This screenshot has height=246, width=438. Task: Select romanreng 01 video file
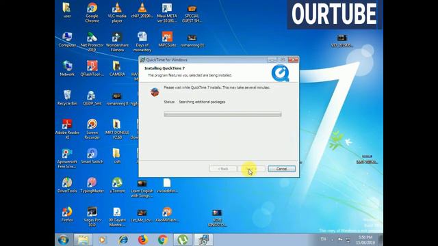[x=192, y=40]
